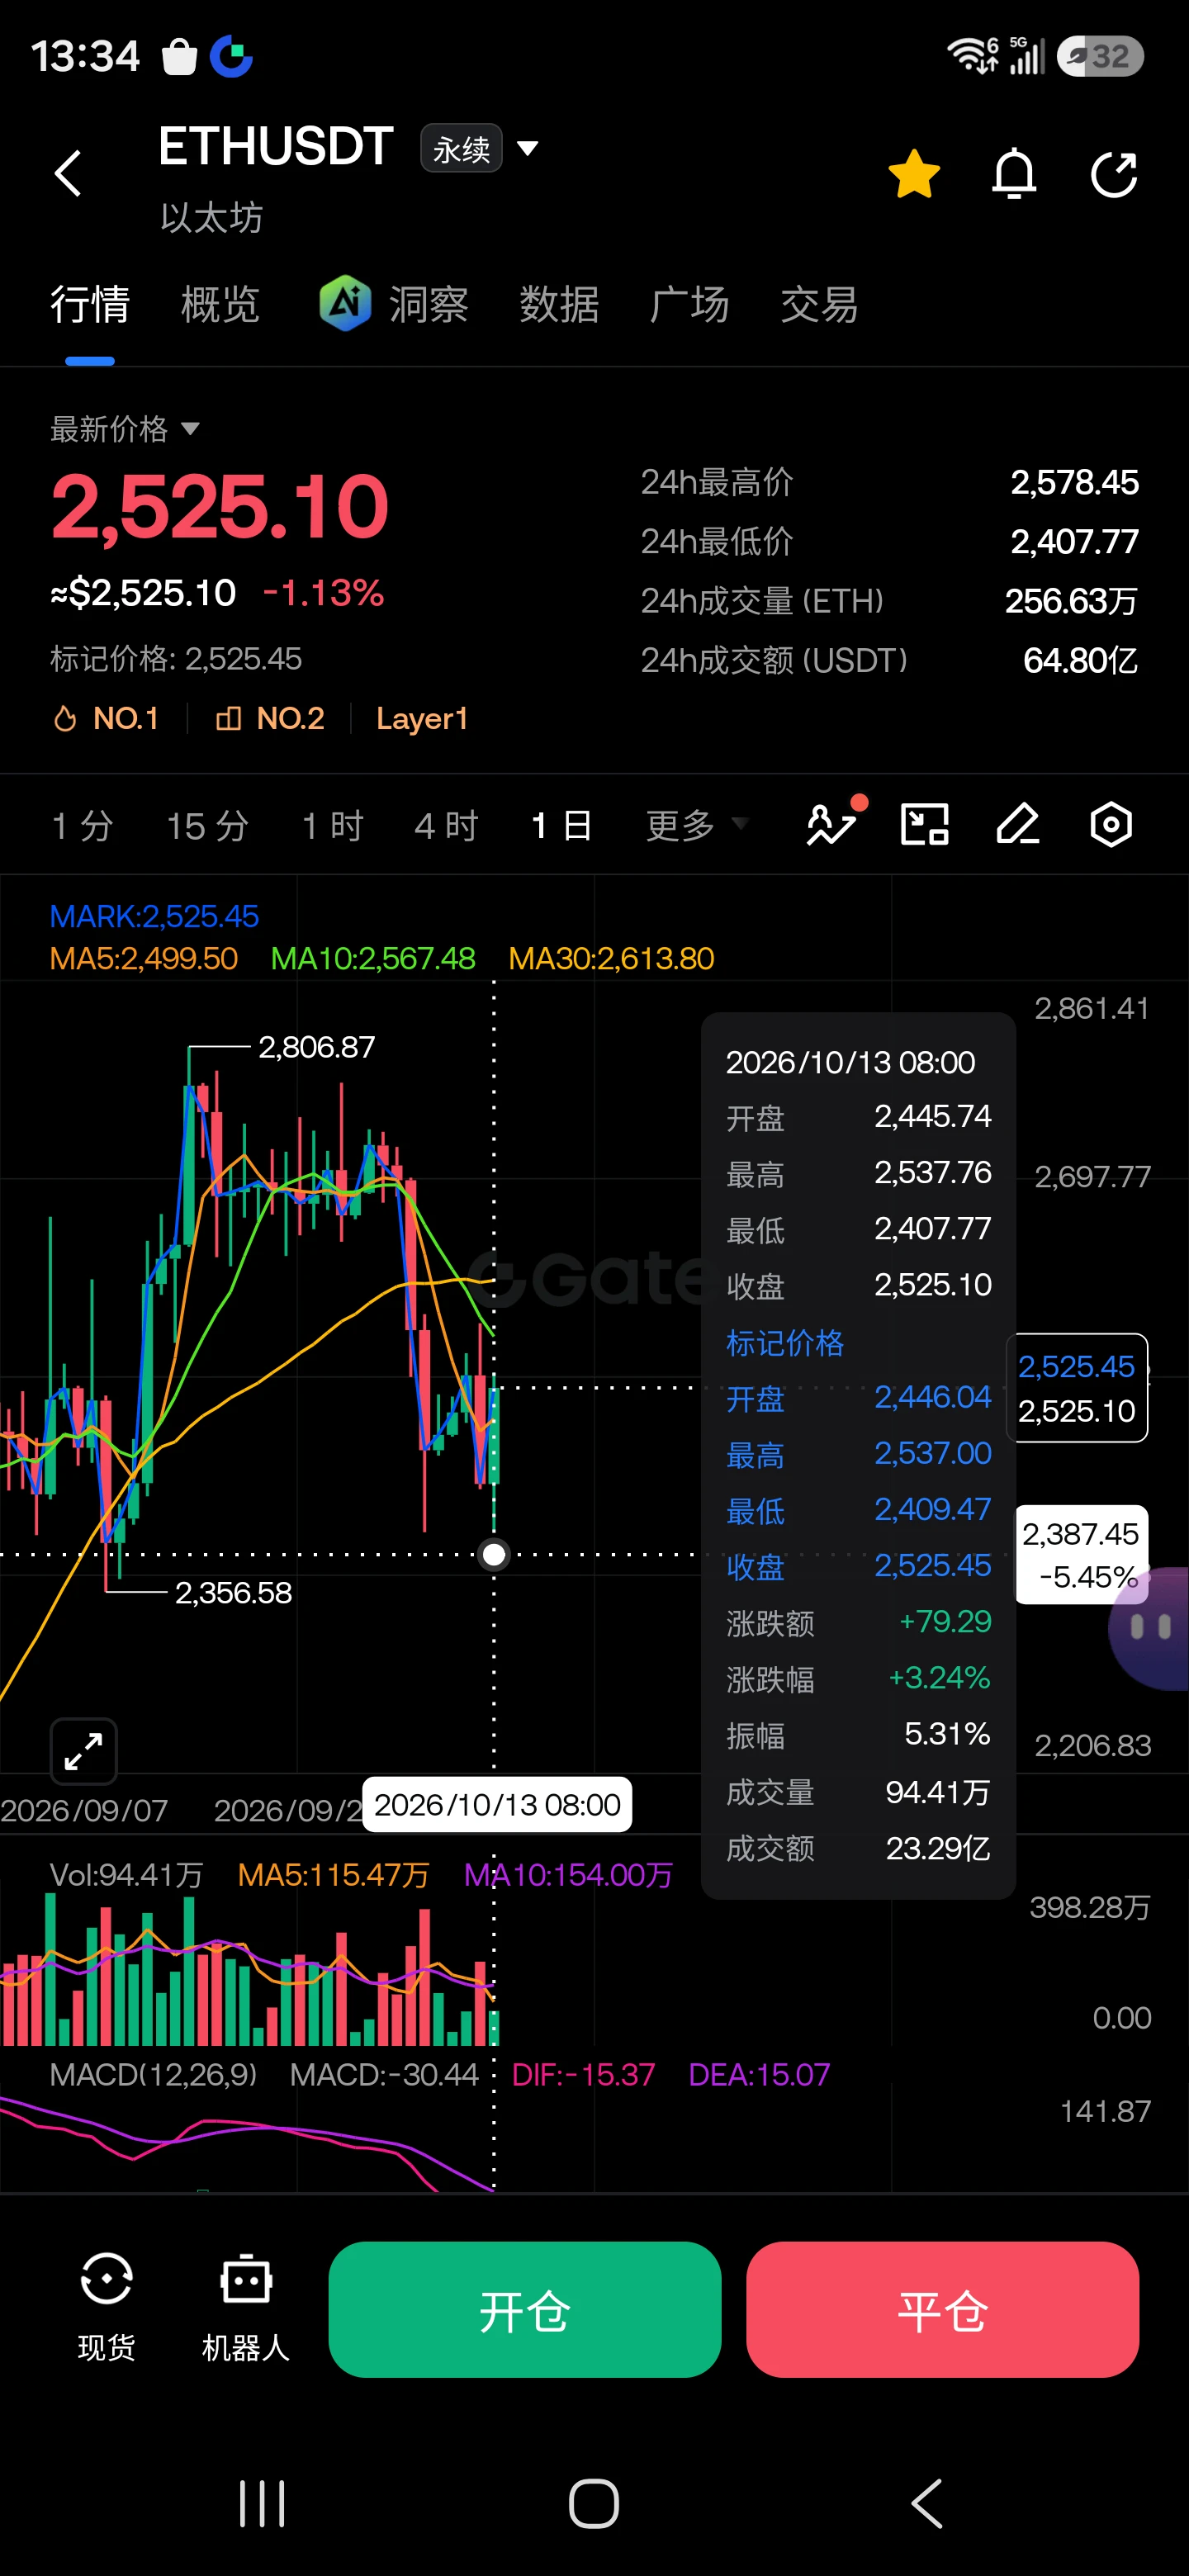This screenshot has width=1189, height=2576.
Task: Open the NO.1 hot ranking tag
Action: (106, 718)
